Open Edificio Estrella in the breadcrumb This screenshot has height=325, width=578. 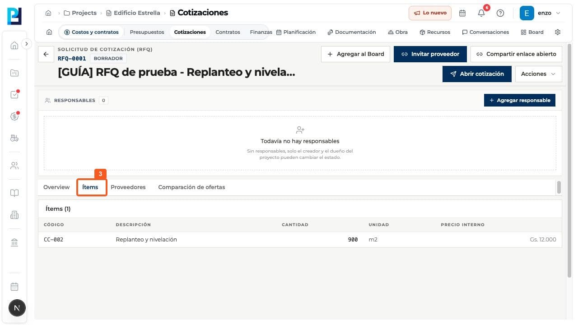133,13
